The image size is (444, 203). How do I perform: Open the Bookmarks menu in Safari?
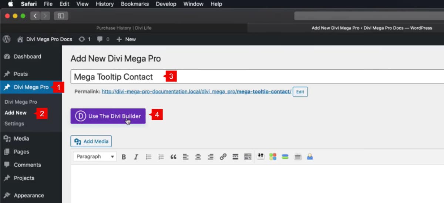coord(135,4)
